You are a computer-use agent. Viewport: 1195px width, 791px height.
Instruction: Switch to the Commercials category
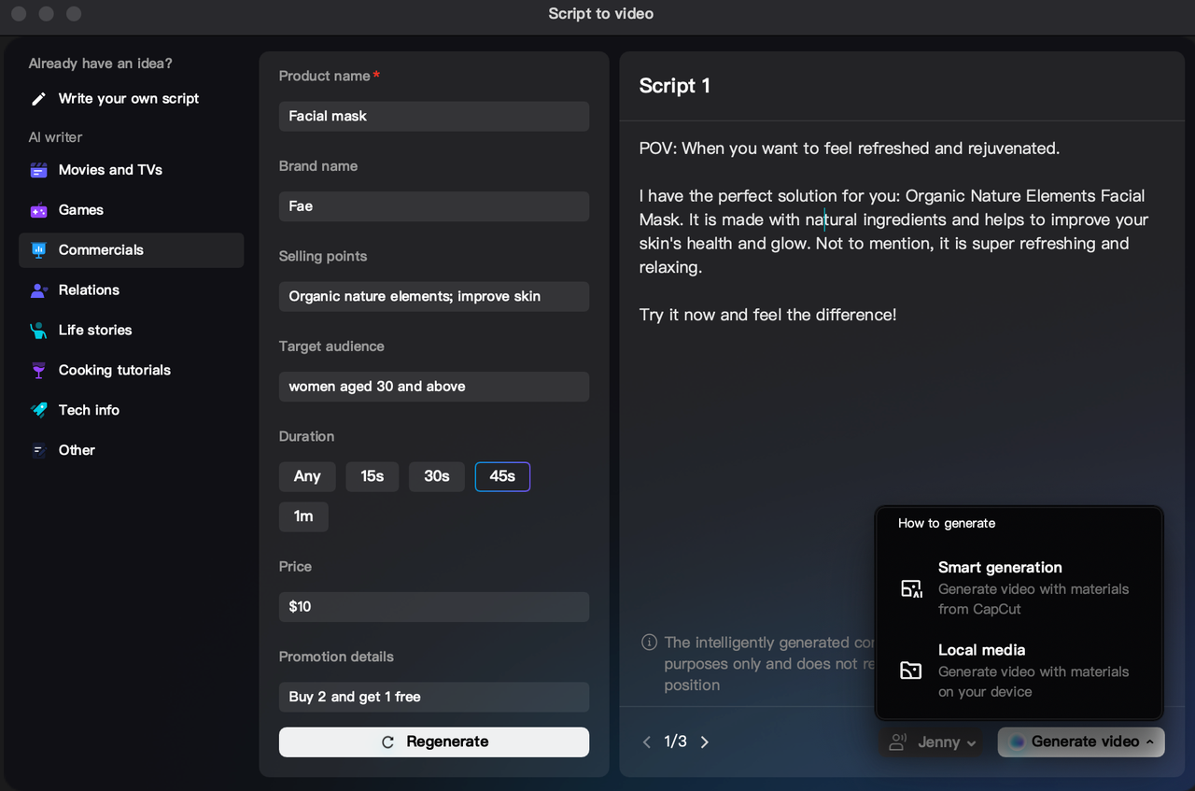(x=103, y=250)
